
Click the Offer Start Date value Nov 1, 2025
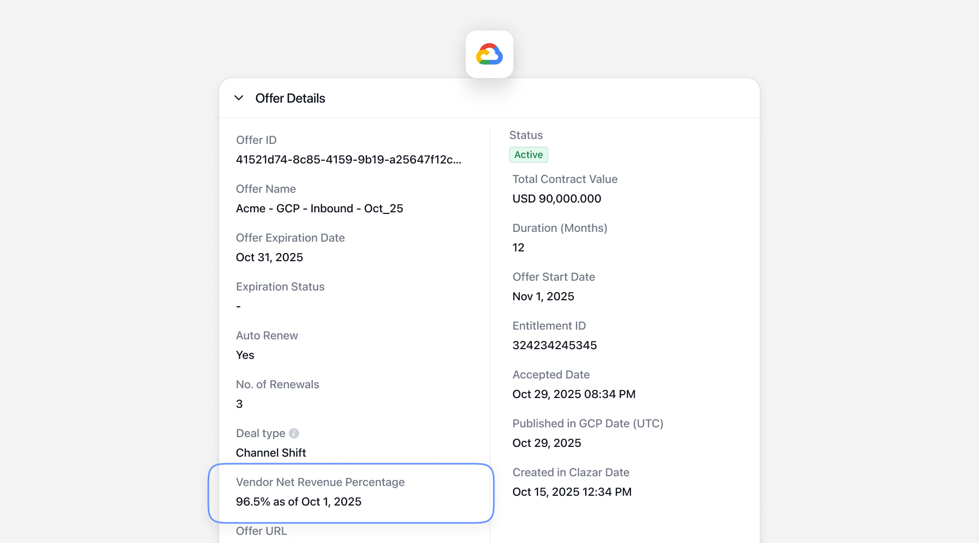click(543, 296)
